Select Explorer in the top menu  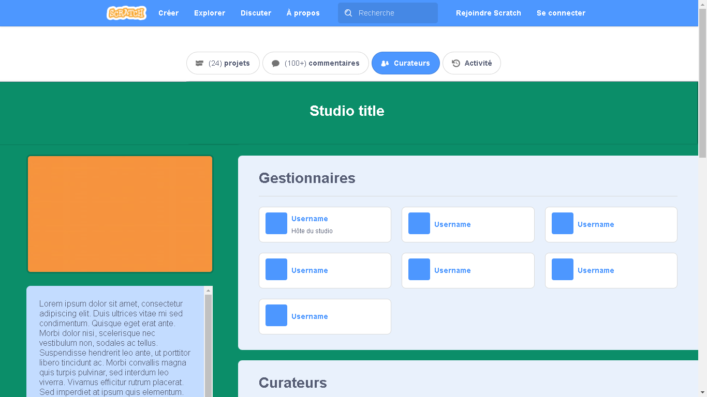pyautogui.click(x=209, y=13)
